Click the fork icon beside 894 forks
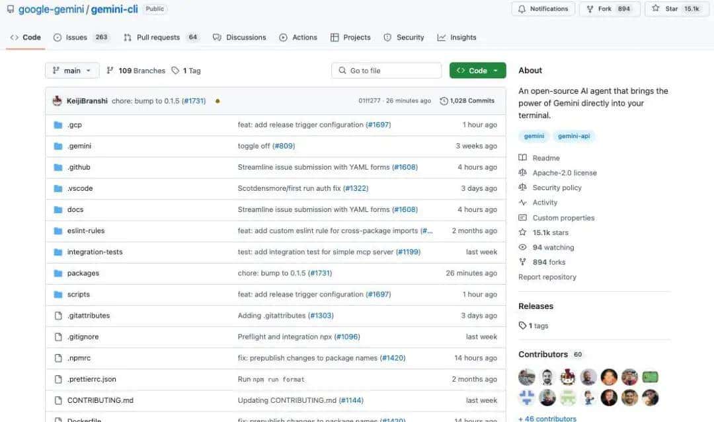 tap(522, 262)
